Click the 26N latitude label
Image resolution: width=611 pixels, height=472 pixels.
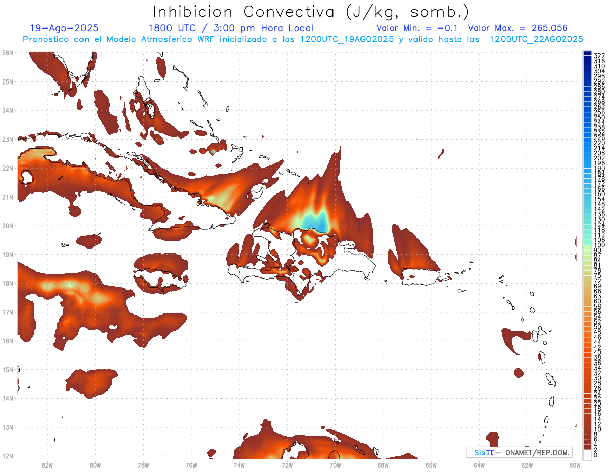(x=7, y=53)
